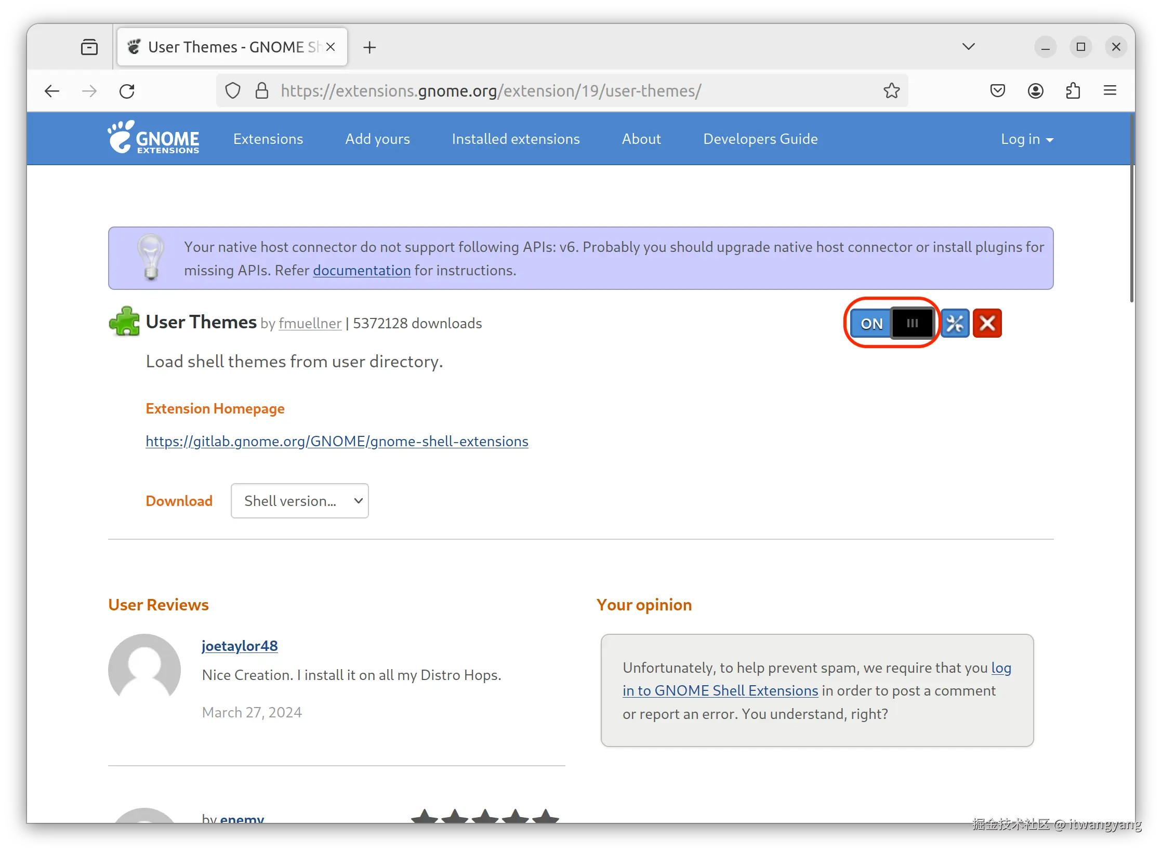The height and width of the screenshot is (853, 1162).
Task: Open the Developers Guide menu item
Action: point(760,139)
